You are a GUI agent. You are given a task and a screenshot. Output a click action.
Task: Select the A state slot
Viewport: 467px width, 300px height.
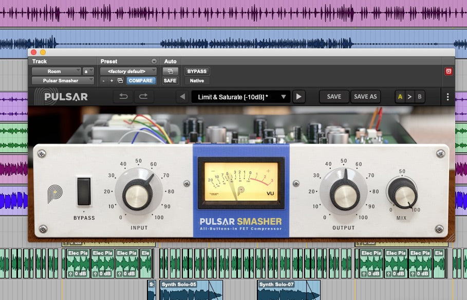point(400,97)
